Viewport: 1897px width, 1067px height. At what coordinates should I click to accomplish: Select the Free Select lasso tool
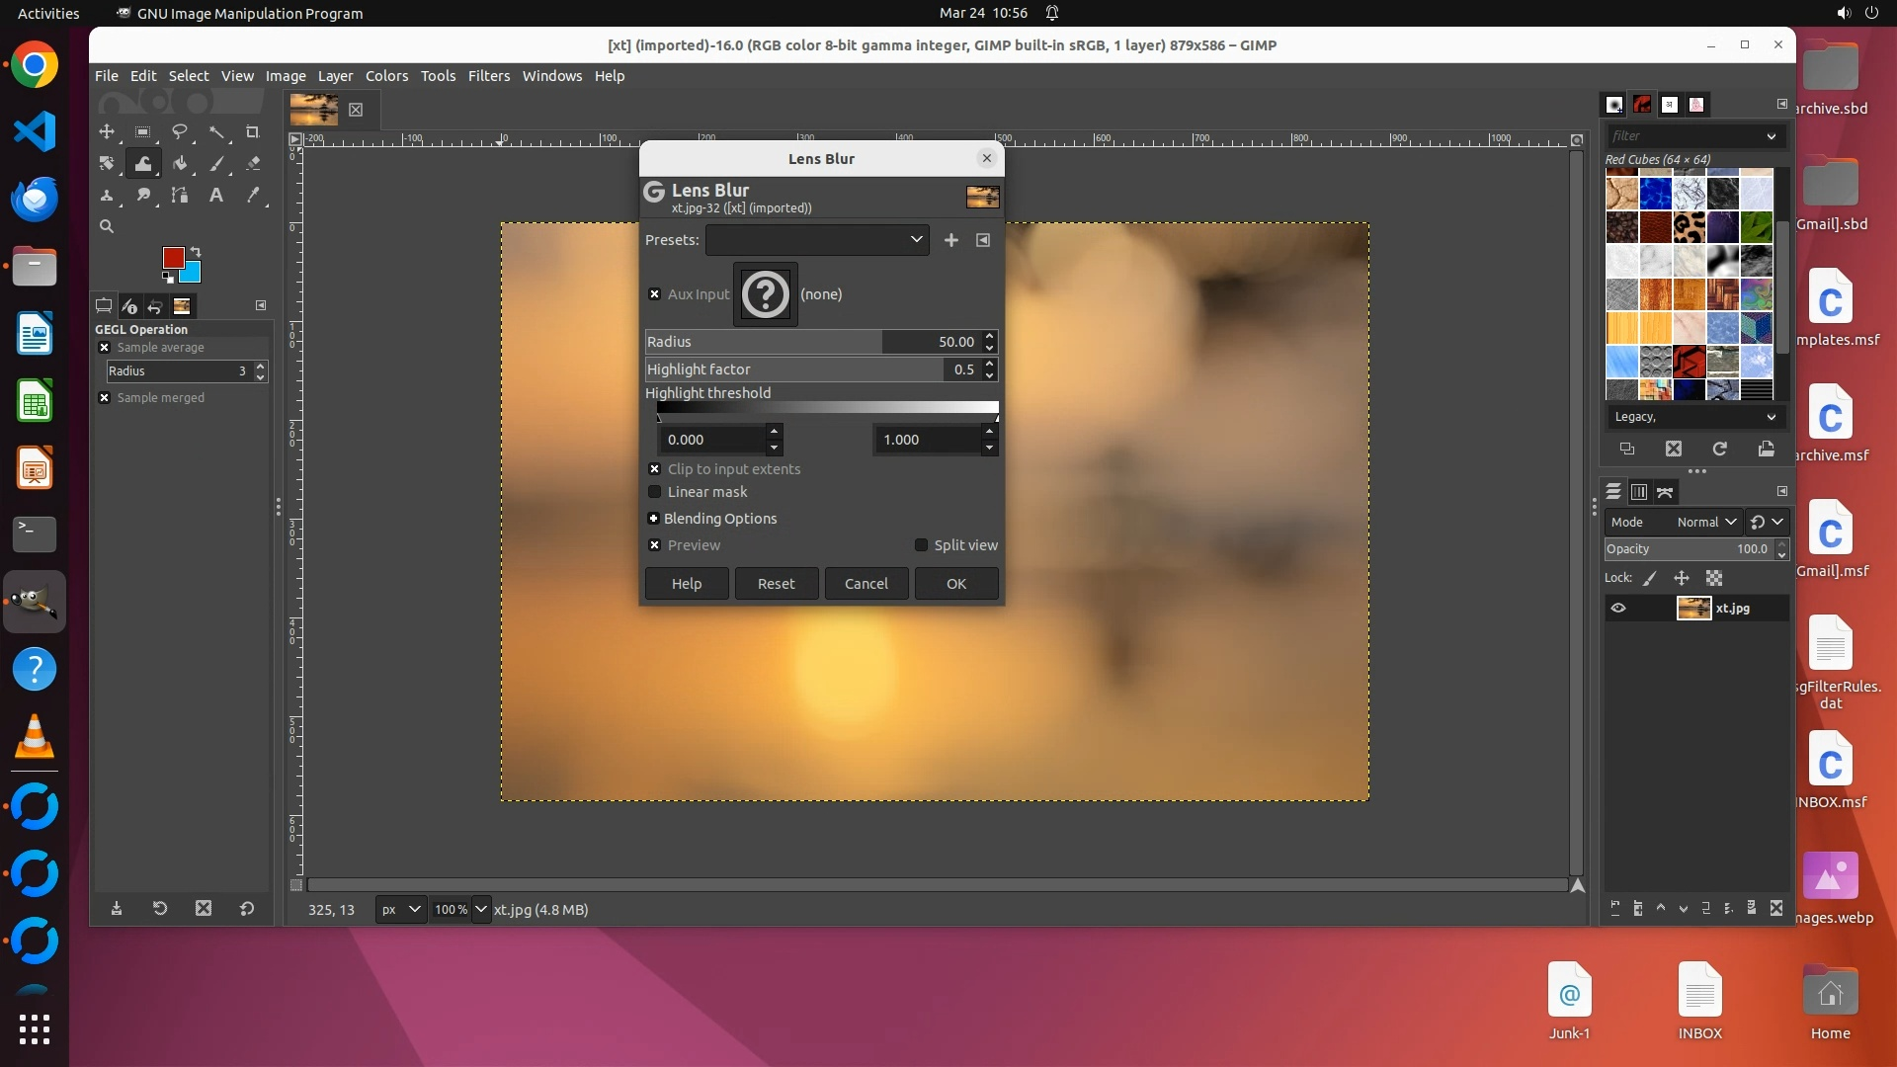coord(179,132)
